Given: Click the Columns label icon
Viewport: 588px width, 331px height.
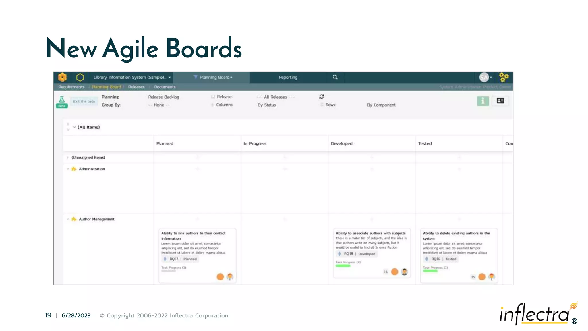Looking at the screenshot, I should pyautogui.click(x=213, y=105).
